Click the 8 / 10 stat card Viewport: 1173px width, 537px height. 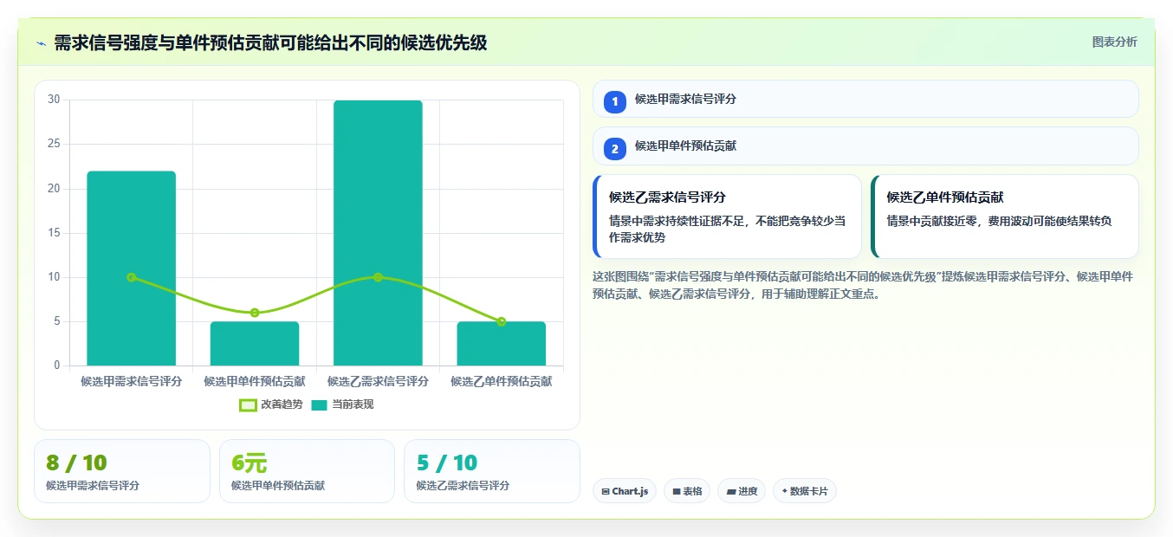[122, 471]
